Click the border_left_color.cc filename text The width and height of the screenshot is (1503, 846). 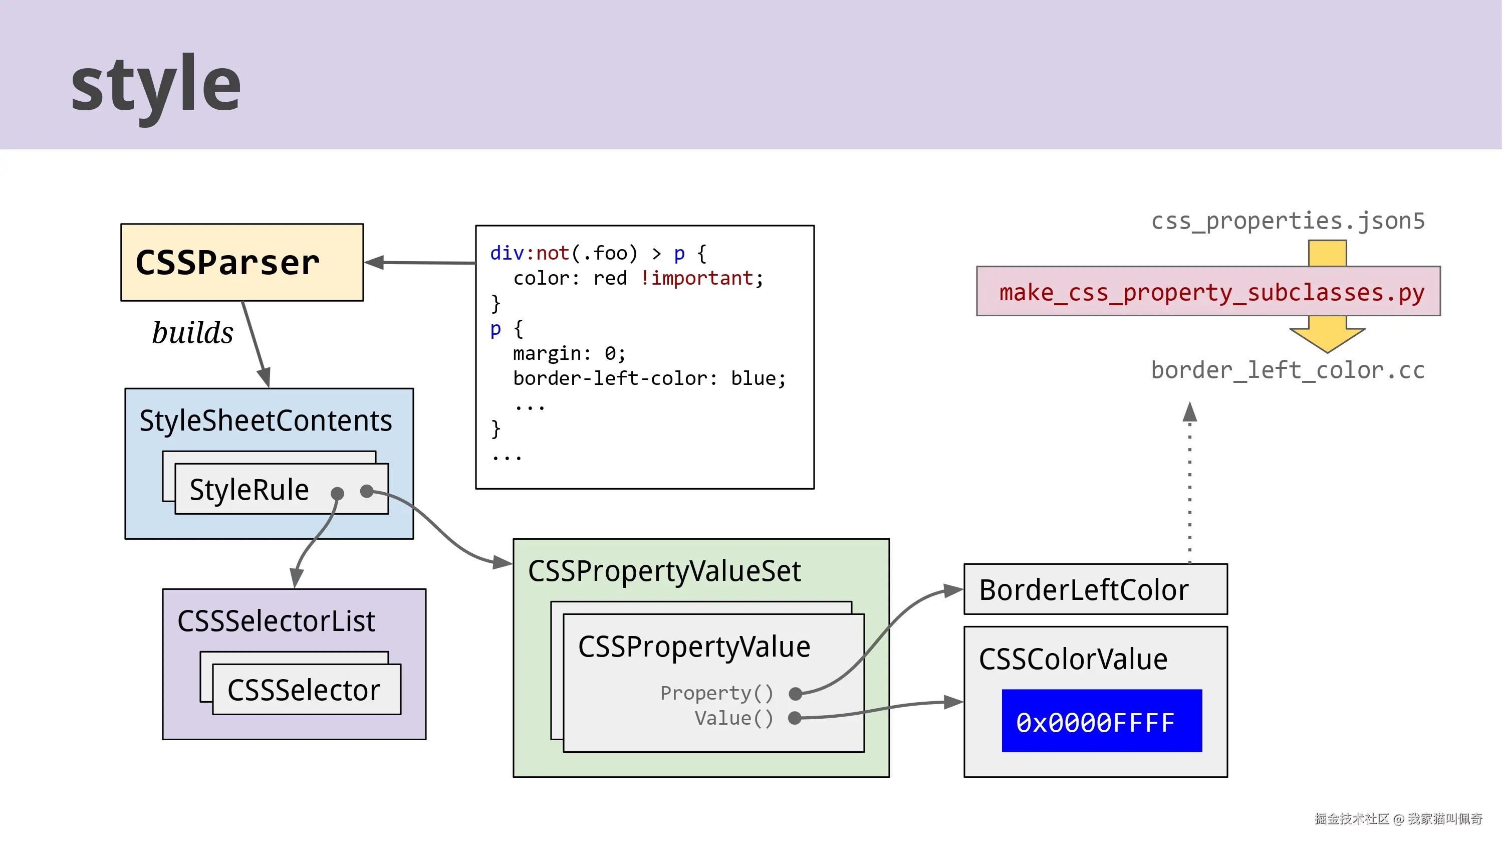[x=1287, y=370]
